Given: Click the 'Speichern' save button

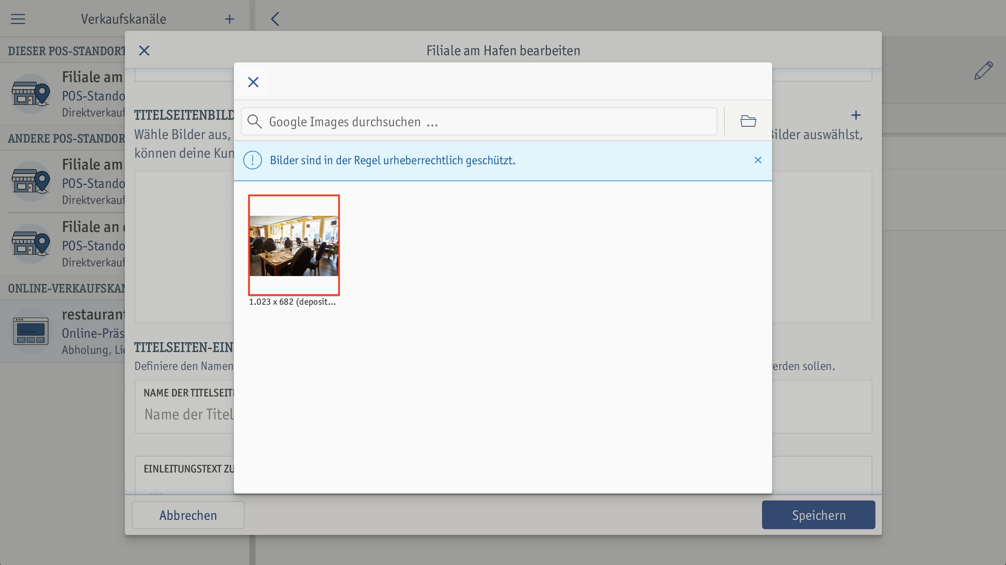Looking at the screenshot, I should [818, 514].
